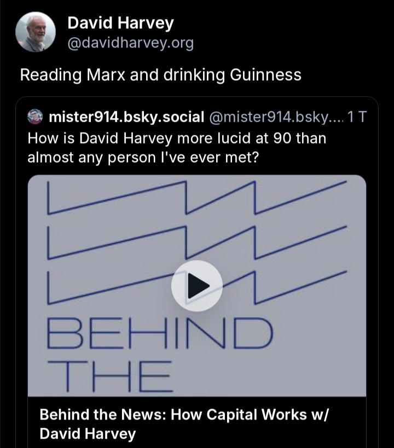394x448 pixels.
Task: Open the mister914.bsky.social display name
Action: (126, 116)
